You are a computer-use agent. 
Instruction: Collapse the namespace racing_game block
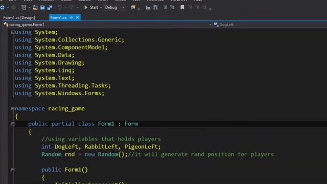tap(13, 108)
